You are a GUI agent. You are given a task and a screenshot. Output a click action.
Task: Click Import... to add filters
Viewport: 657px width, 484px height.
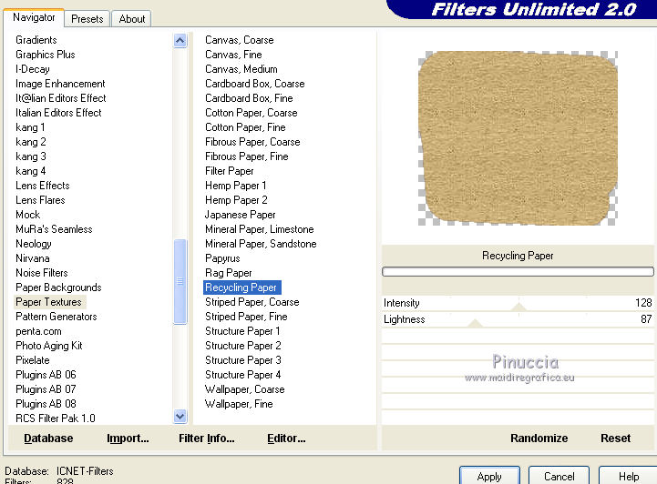click(128, 438)
